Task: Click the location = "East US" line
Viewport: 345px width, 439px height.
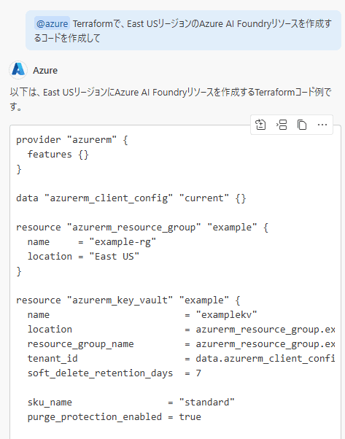Action: pyautogui.click(x=83, y=256)
